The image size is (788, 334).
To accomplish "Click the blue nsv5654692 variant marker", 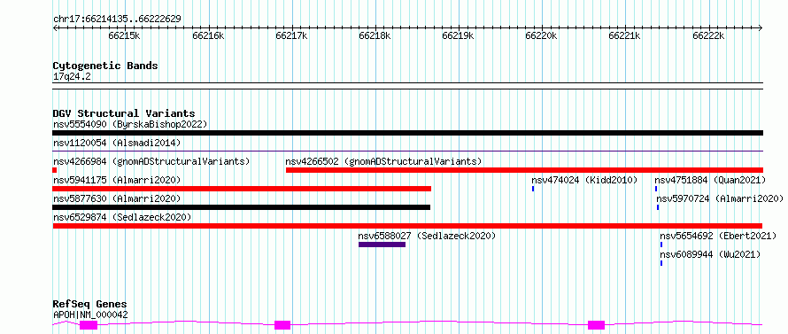I will pos(661,245).
